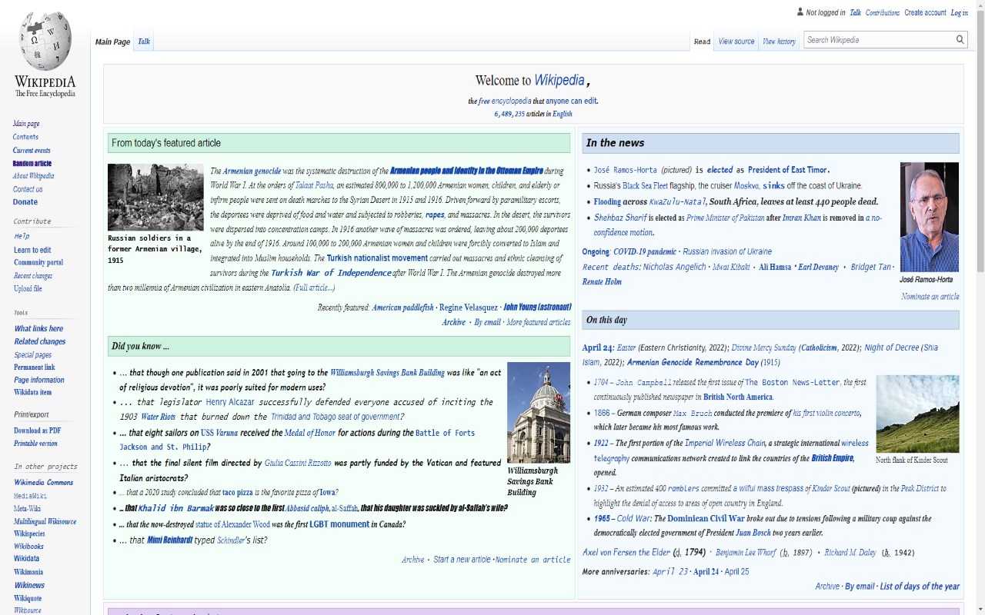Open What links here
The width and height of the screenshot is (985, 615).
[x=38, y=328]
